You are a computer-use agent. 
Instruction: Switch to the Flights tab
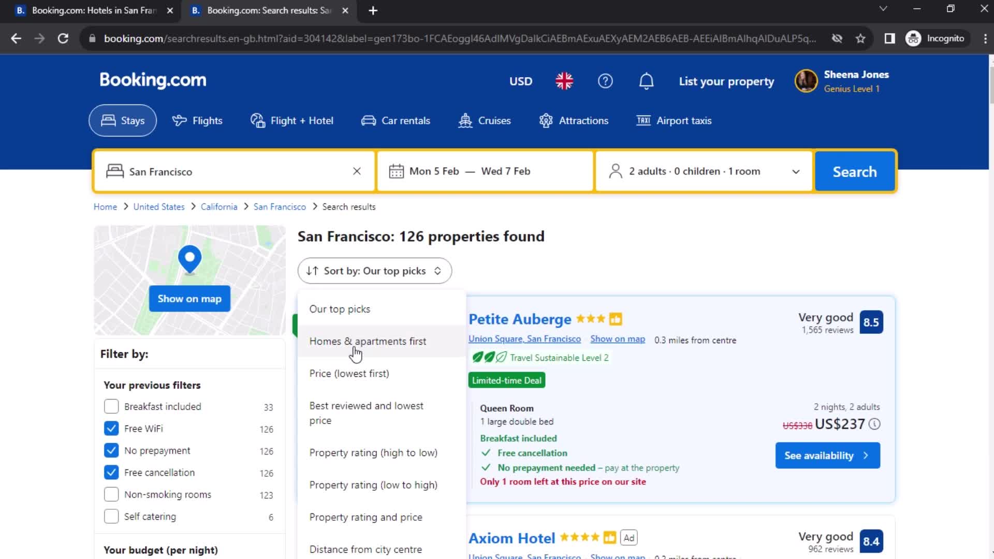pyautogui.click(x=197, y=121)
